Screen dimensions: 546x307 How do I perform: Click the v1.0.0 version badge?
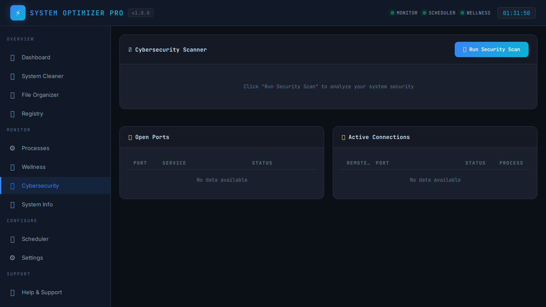point(141,13)
